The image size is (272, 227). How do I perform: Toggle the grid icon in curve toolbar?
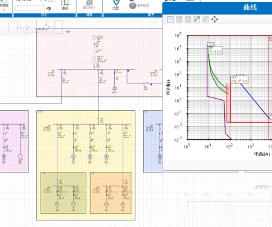coord(170,19)
